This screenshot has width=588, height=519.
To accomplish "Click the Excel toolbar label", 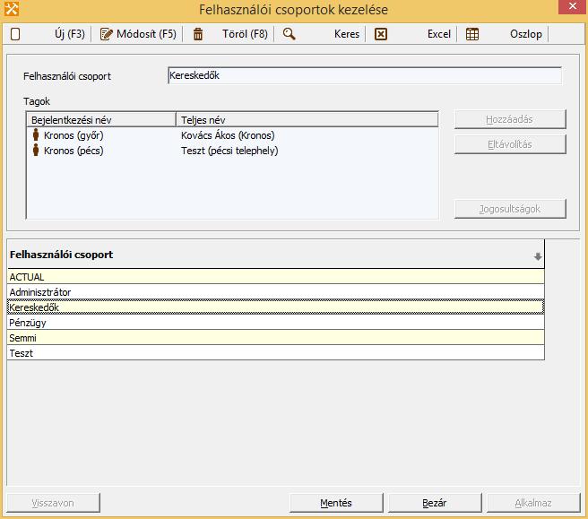I will 438,34.
